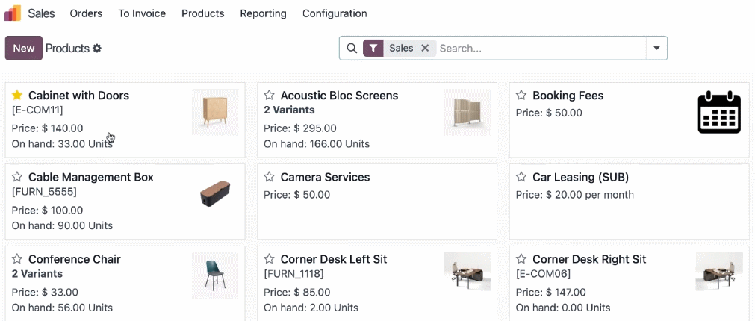Screen dimensions: 755x321
Task: Focus the Search input field
Action: point(538,49)
